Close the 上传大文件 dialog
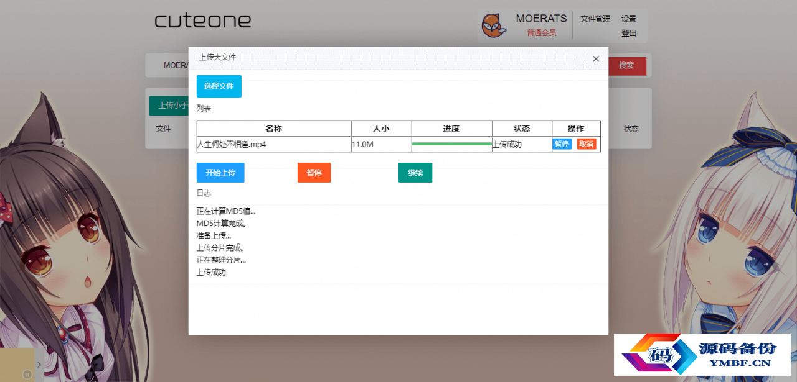797x382 pixels. 596,59
